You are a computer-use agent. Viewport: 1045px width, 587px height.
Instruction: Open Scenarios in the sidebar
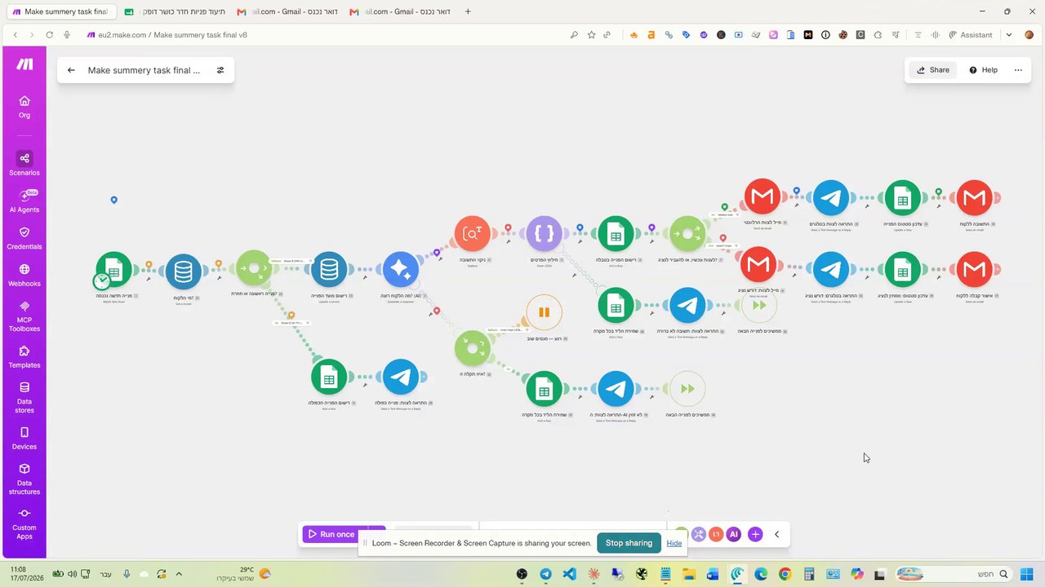coord(24,163)
